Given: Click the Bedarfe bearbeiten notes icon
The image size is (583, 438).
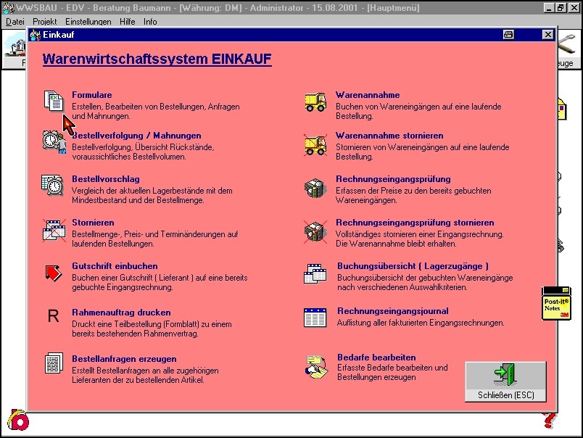Looking at the screenshot, I should click(x=316, y=366).
